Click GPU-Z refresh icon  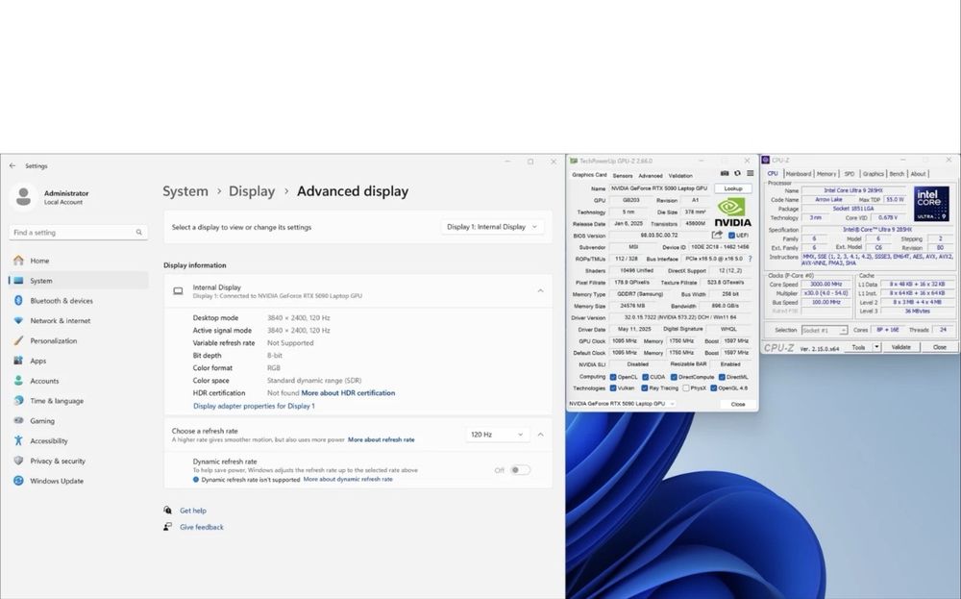click(737, 173)
